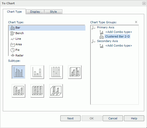The width and height of the screenshot is (147, 128).
Task: Click the Bar chart type icon
Action: [13, 28]
